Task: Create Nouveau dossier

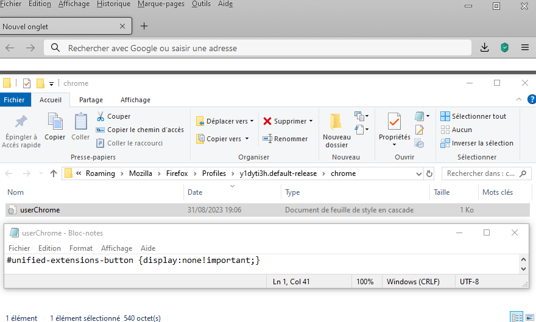Action: tap(337, 131)
